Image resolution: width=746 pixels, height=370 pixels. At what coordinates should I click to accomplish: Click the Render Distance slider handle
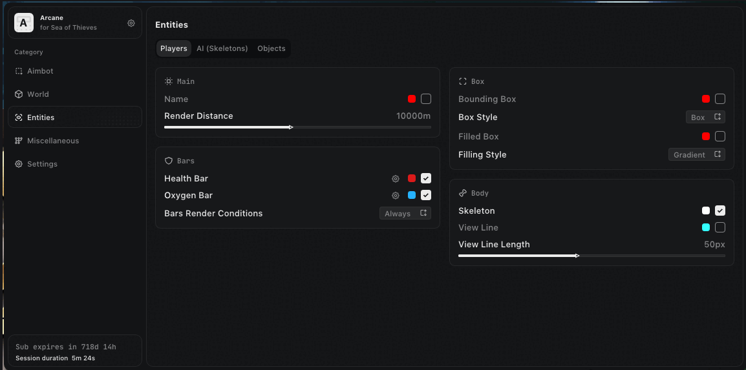(x=291, y=127)
